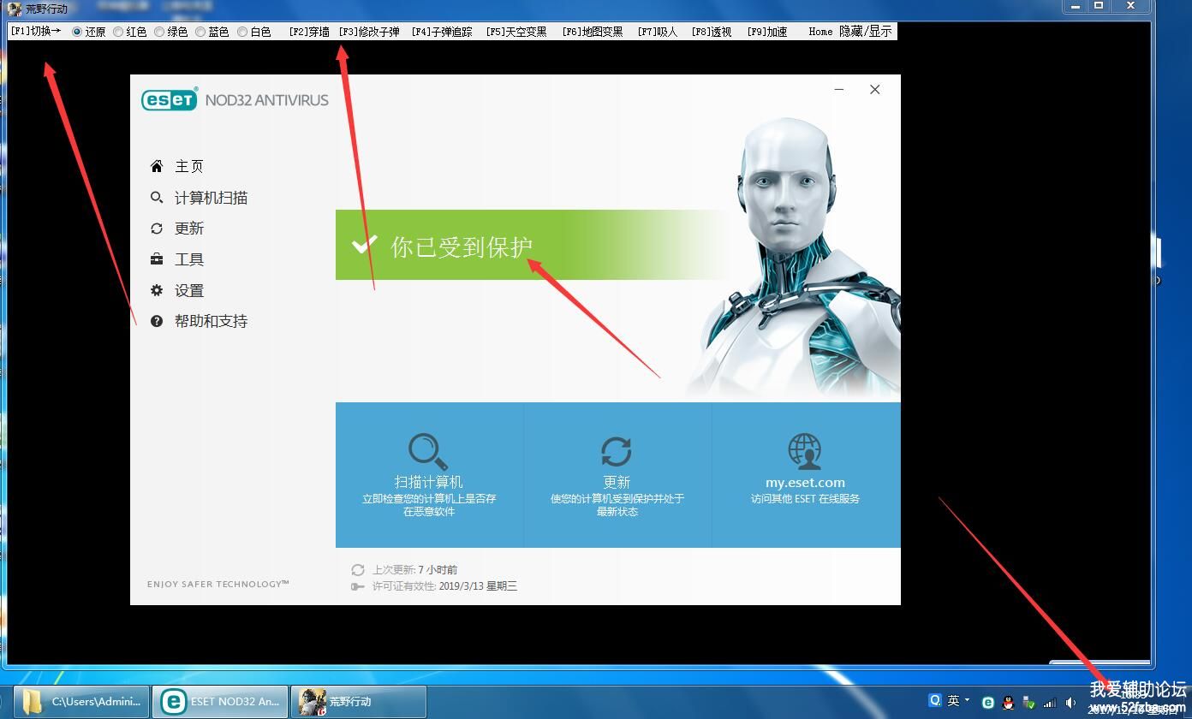1192x719 pixels.
Task: Open the 更新 sidebar item
Action: tap(189, 229)
